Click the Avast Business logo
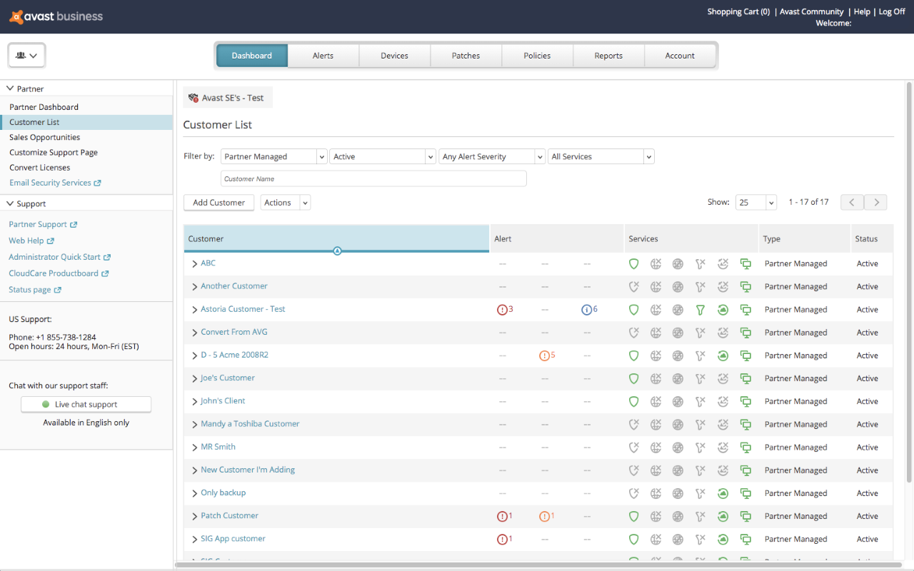This screenshot has width=914, height=571. point(56,16)
